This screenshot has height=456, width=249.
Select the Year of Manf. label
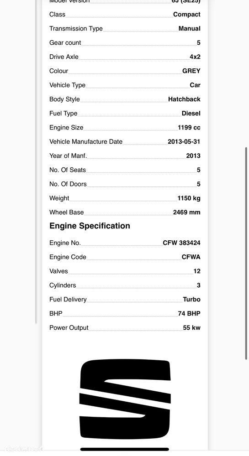click(68, 156)
